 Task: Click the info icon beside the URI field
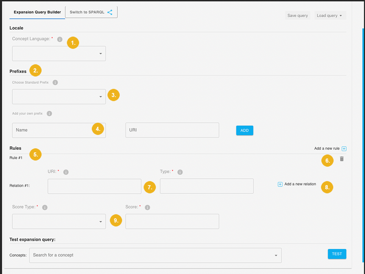(x=66, y=172)
